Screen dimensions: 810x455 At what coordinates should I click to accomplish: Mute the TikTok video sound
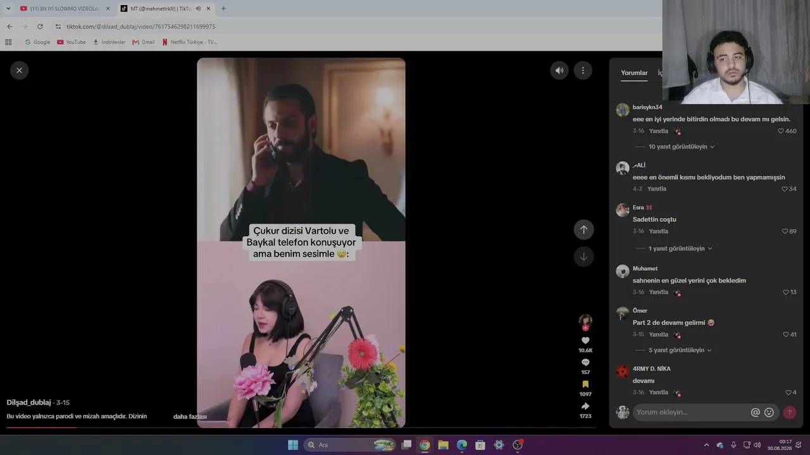(x=559, y=70)
